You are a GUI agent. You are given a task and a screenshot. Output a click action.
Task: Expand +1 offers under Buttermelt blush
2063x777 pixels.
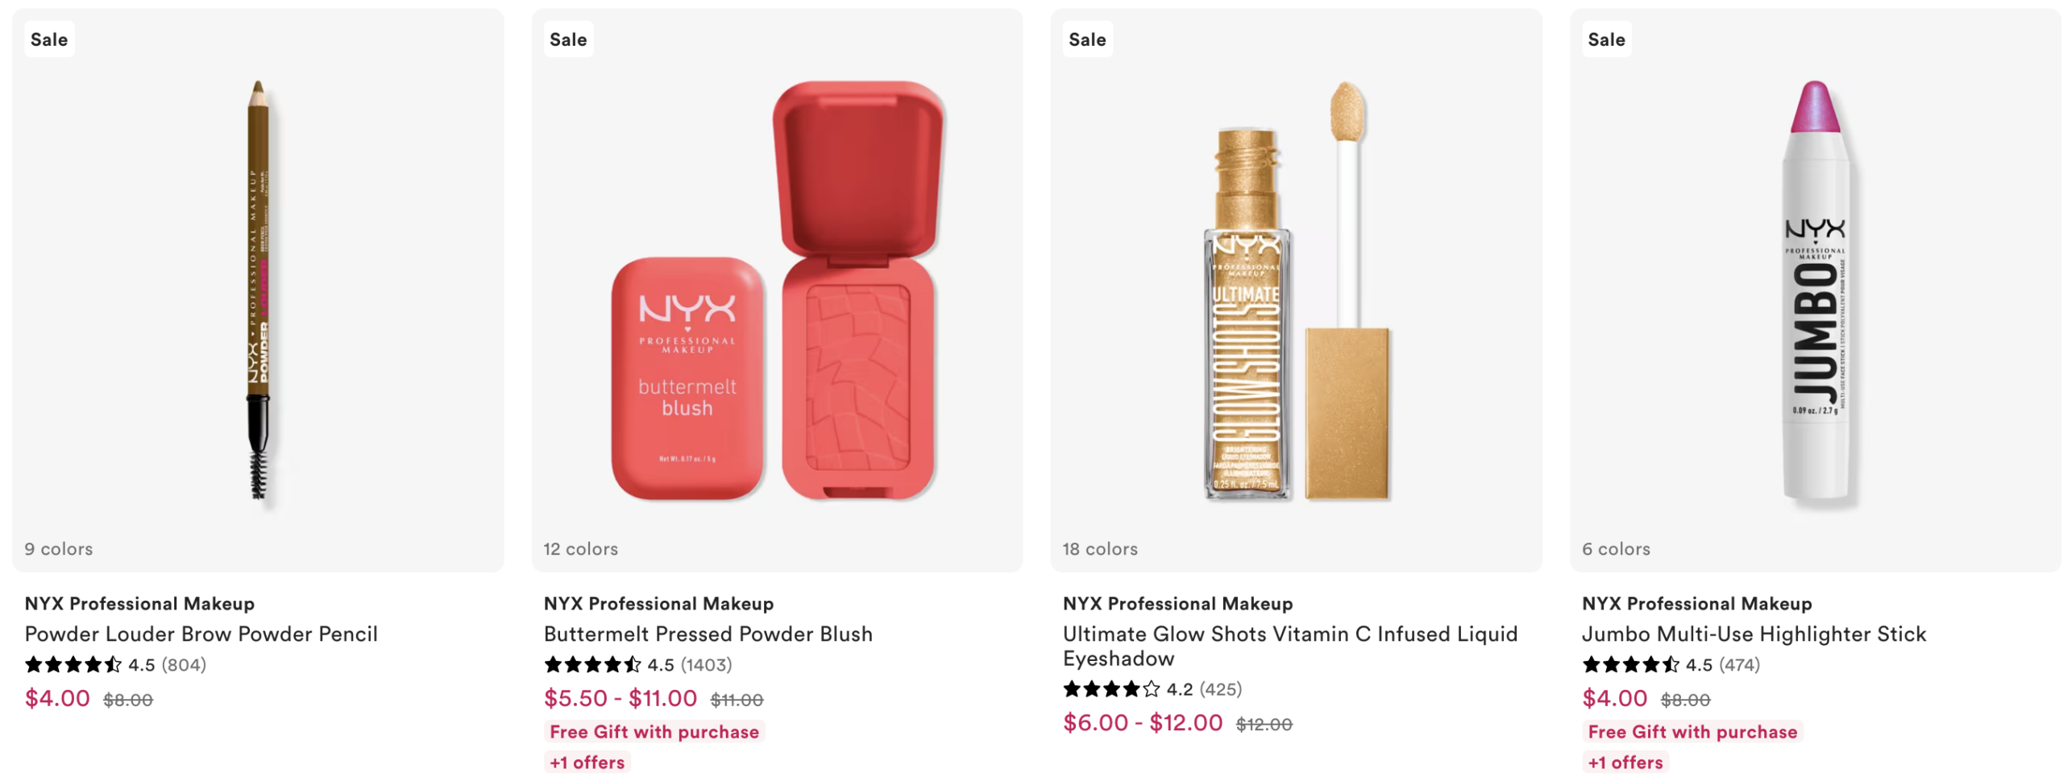(x=587, y=762)
